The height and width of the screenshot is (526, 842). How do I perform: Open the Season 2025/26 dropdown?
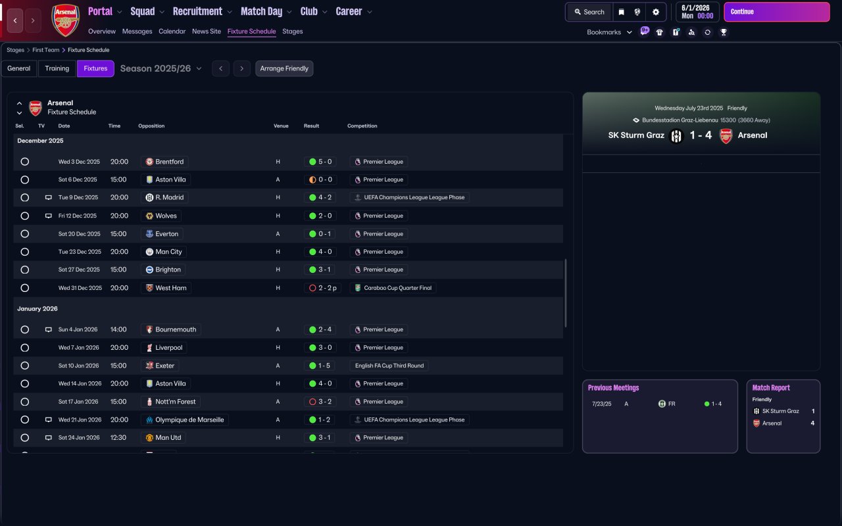click(x=161, y=68)
